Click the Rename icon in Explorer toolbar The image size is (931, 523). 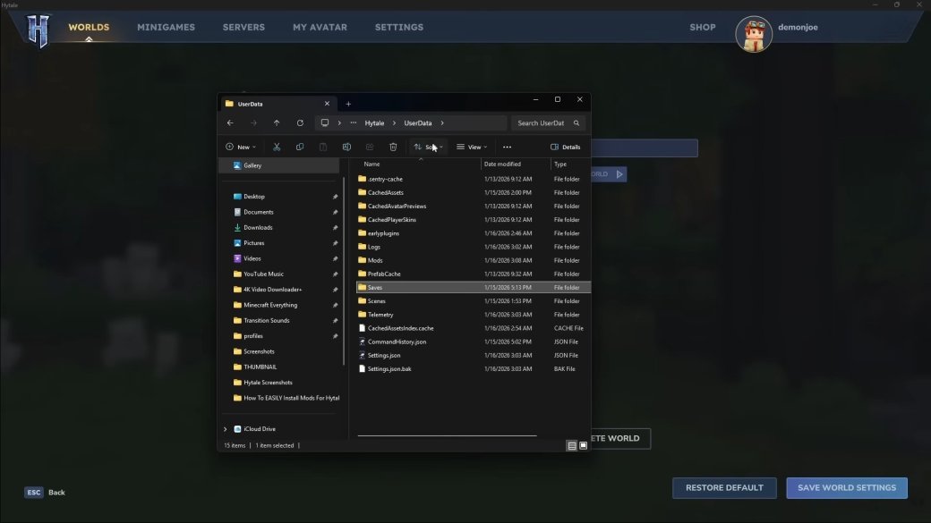(x=346, y=147)
